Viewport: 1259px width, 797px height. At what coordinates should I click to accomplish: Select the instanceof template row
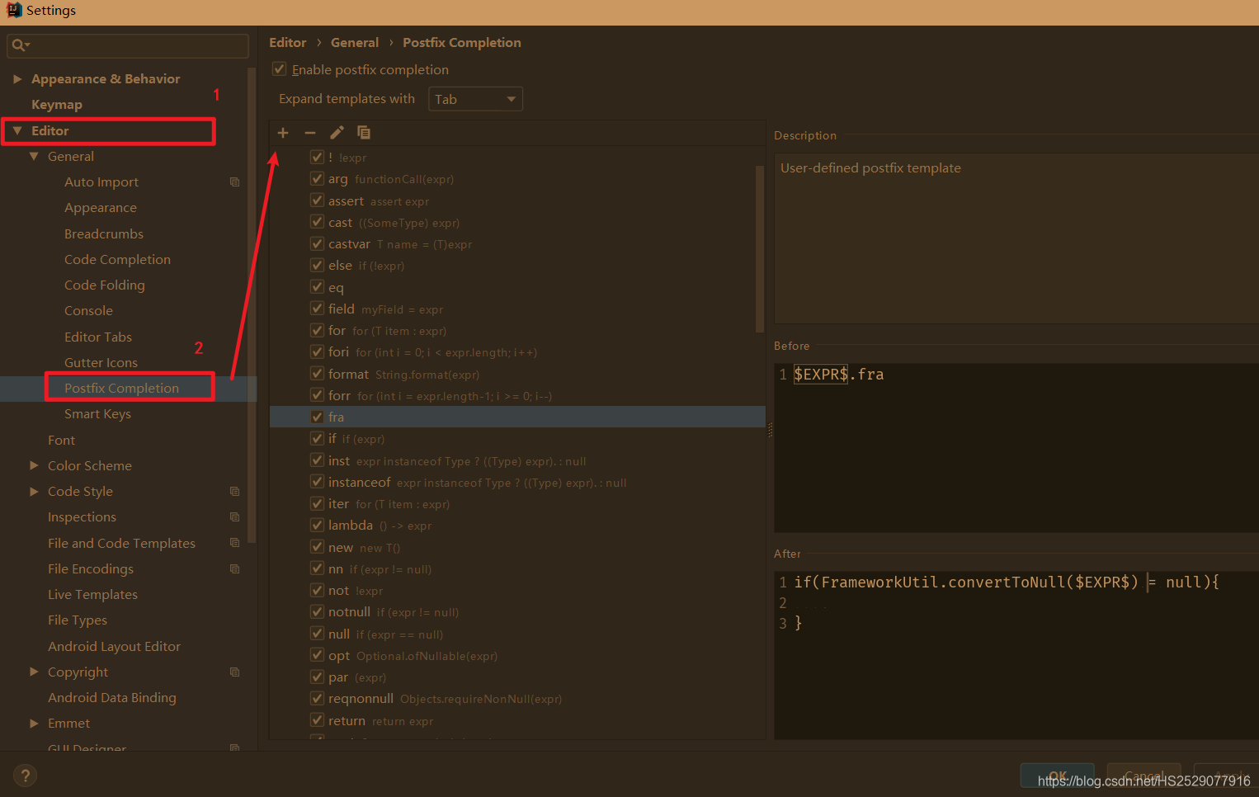pyautogui.click(x=517, y=483)
